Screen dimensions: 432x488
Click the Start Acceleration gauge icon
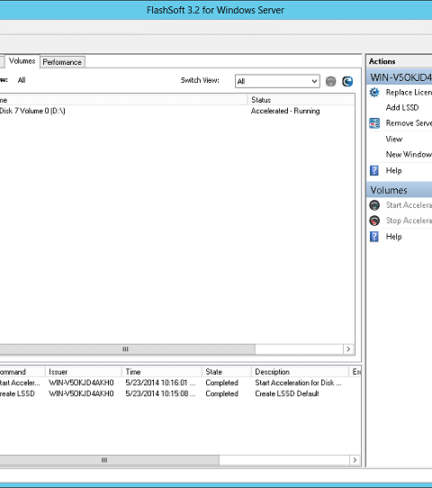click(374, 205)
